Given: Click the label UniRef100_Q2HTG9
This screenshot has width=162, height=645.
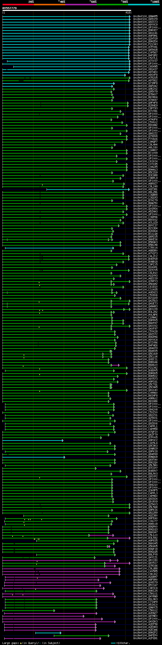Looking at the screenshot, I should [x=145, y=39].
